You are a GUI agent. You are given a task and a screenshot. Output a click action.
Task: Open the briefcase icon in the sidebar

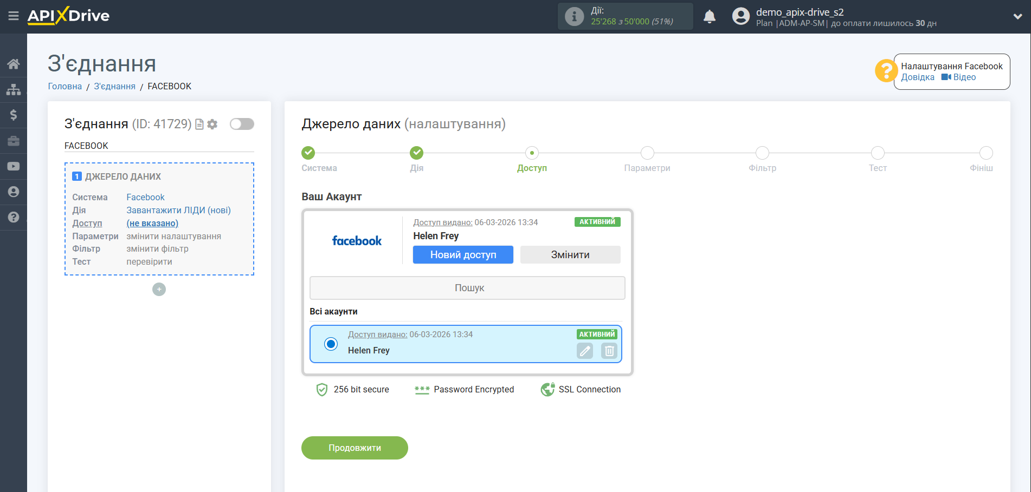click(x=13, y=140)
